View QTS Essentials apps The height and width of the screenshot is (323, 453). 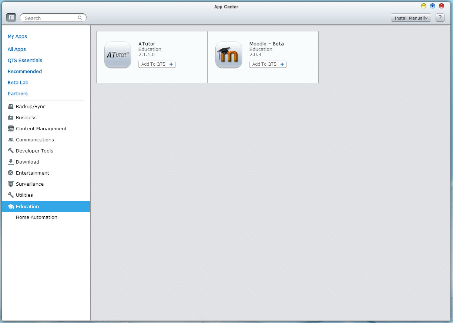pos(25,60)
